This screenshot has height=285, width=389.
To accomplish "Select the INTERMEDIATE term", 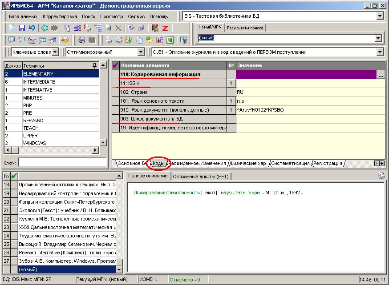I will click(51, 82).
